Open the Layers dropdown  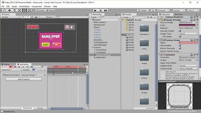coord(179,10)
